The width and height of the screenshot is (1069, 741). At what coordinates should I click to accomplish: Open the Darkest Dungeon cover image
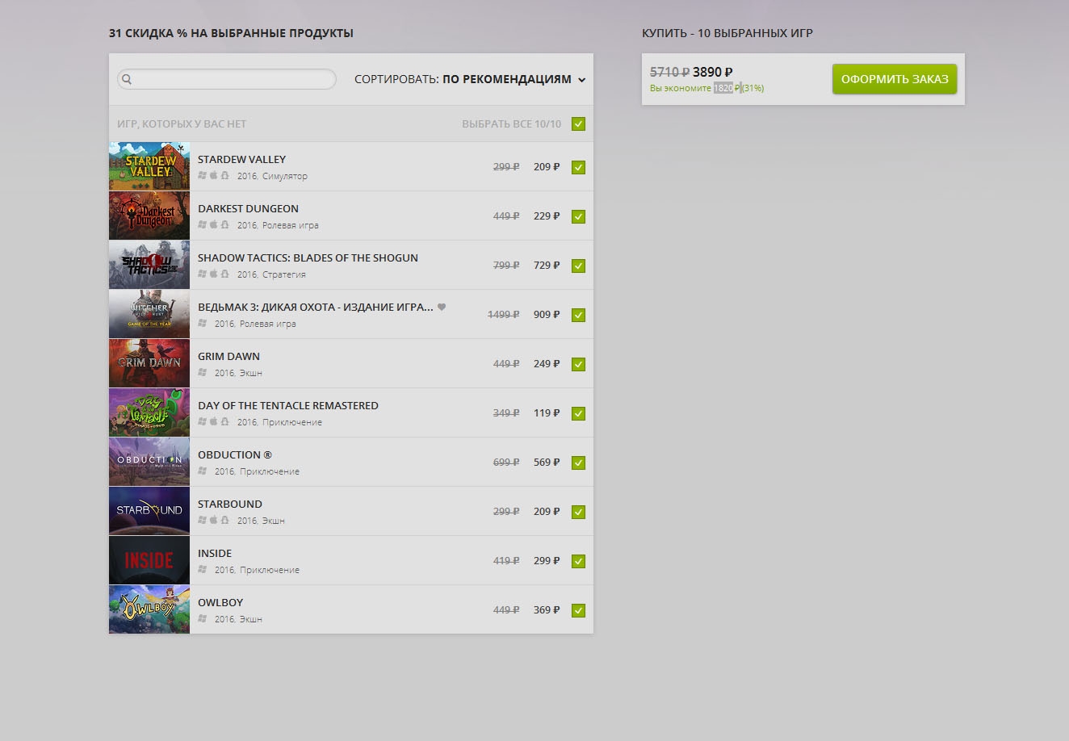tap(149, 216)
